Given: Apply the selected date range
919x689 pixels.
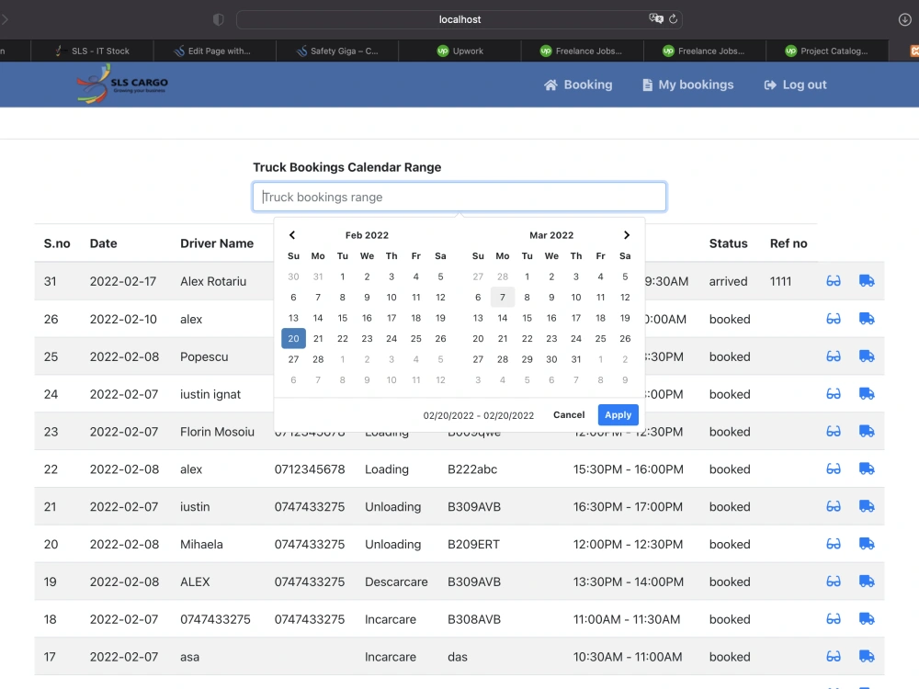Looking at the screenshot, I should coord(618,415).
